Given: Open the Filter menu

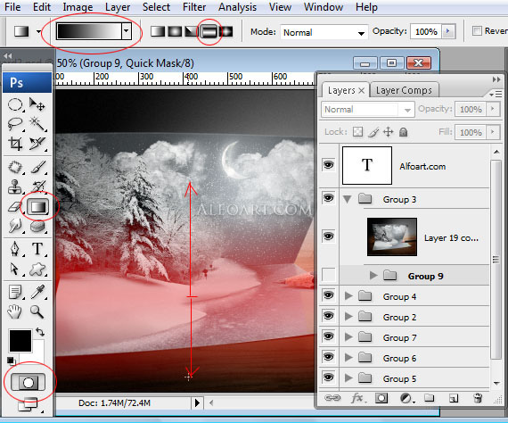Looking at the screenshot, I should click(194, 7).
